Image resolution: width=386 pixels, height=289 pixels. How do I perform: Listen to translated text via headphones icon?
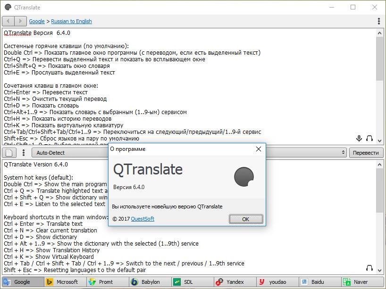click(x=369, y=268)
